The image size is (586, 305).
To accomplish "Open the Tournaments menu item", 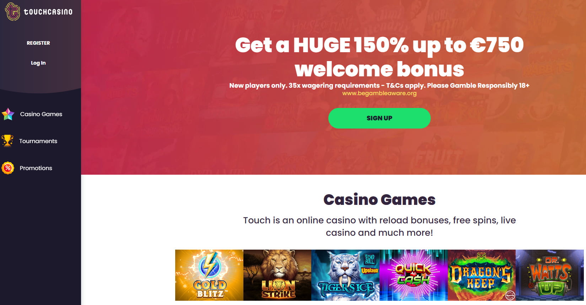I will [x=38, y=141].
